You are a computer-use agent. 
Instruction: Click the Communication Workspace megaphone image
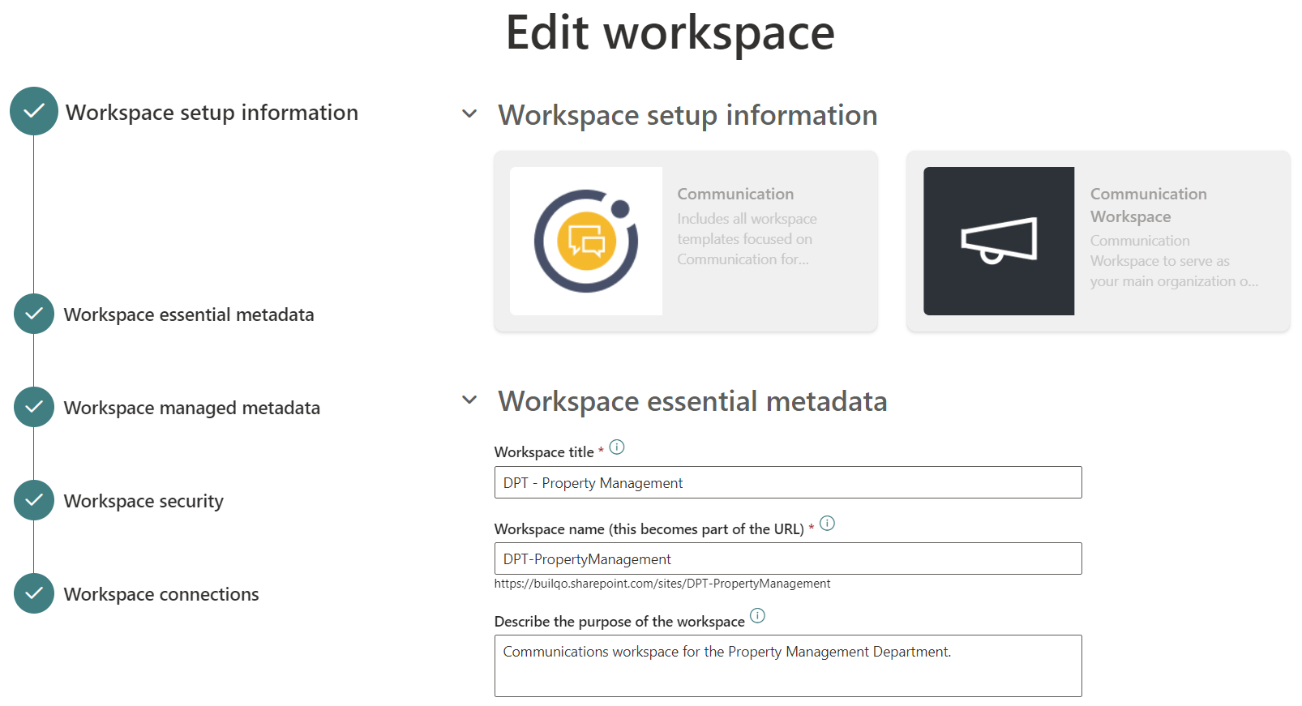[999, 241]
